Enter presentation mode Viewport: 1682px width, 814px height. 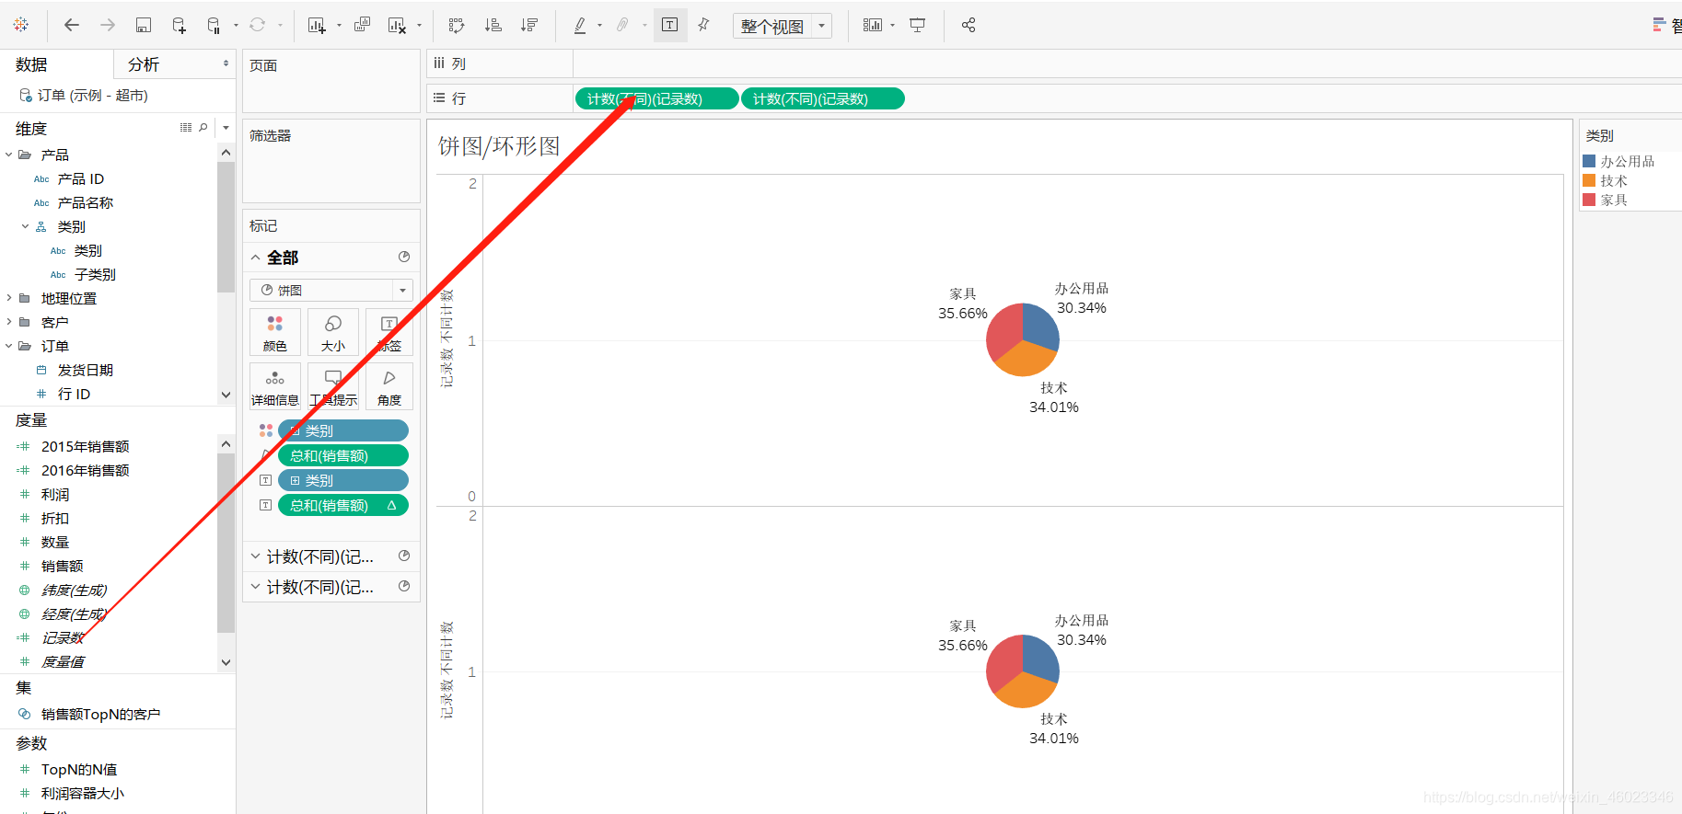(918, 25)
